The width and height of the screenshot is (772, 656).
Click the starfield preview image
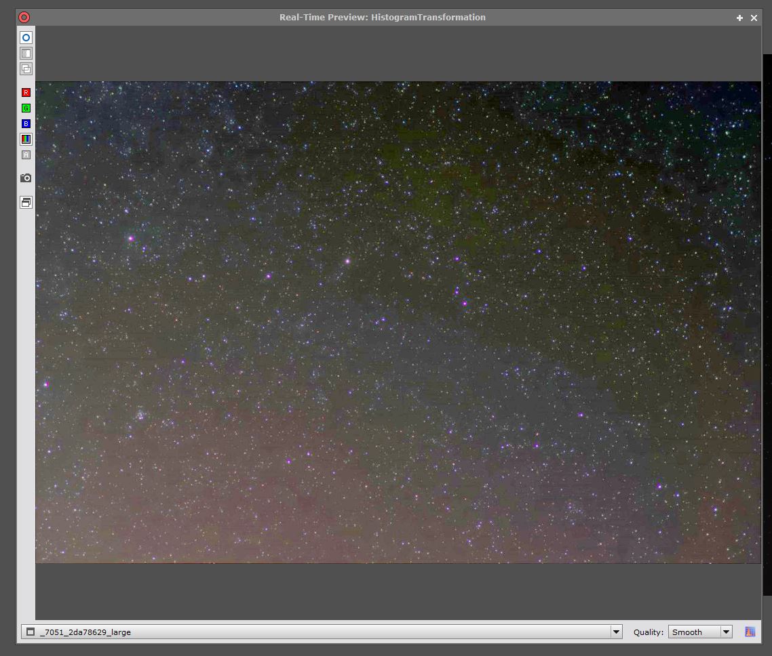click(x=398, y=322)
